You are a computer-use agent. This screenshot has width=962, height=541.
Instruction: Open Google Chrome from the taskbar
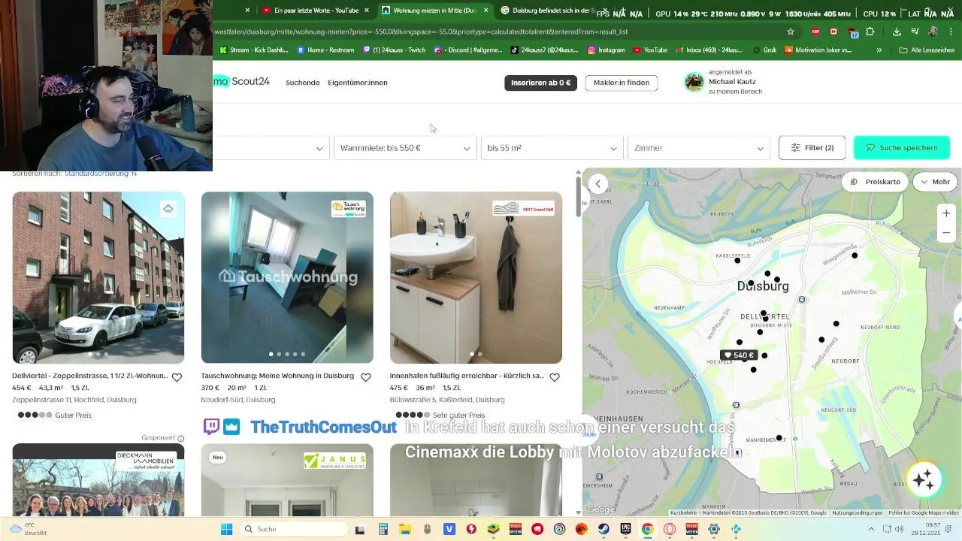point(647,529)
